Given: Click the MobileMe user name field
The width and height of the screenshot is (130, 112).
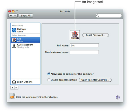Looking at the screenshot, I should (84, 52).
